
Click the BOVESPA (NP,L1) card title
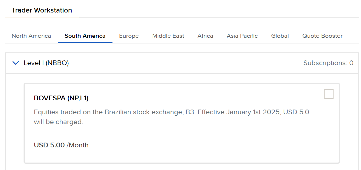(61, 98)
